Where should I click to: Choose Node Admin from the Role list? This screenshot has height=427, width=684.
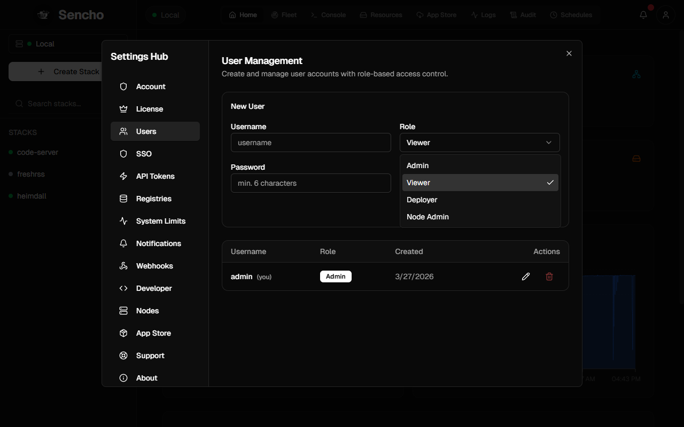click(x=480, y=217)
